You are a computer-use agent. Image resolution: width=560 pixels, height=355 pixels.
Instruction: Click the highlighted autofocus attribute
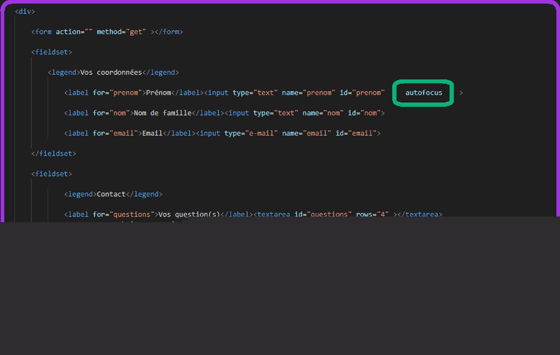[423, 93]
